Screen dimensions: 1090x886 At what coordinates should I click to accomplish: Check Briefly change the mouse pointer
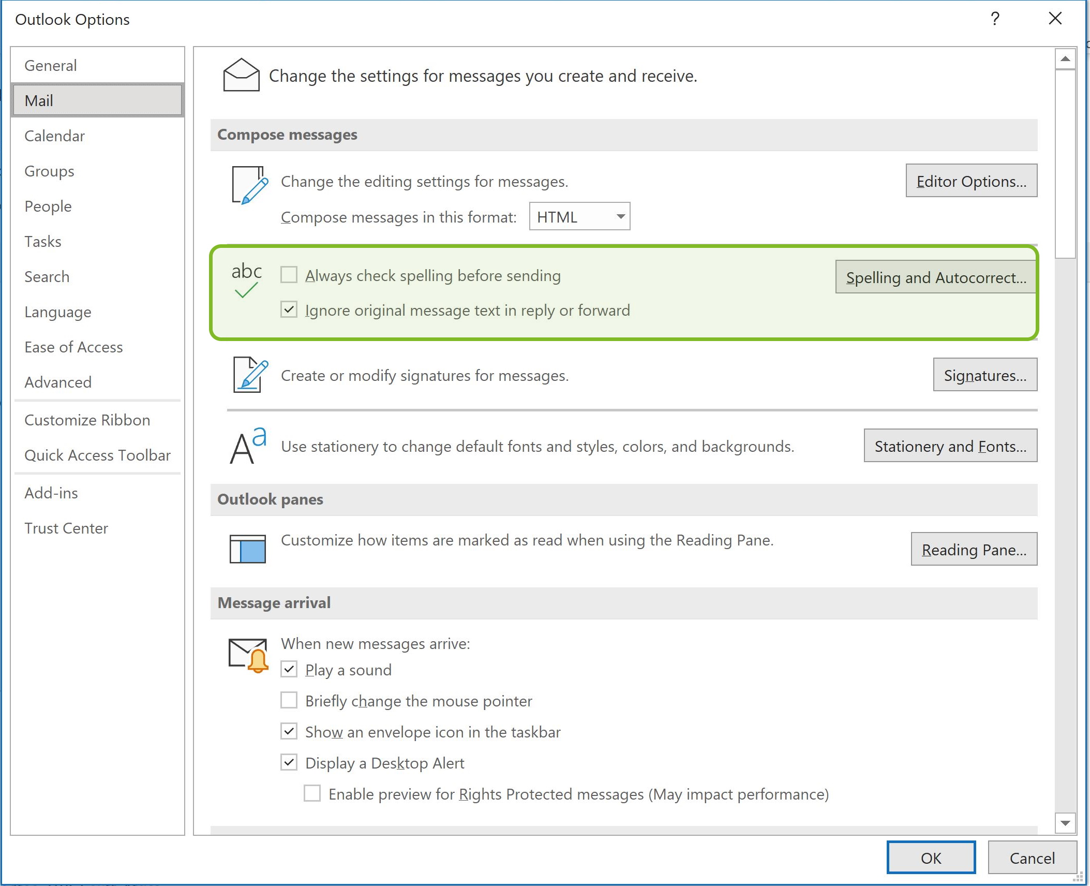tap(289, 700)
